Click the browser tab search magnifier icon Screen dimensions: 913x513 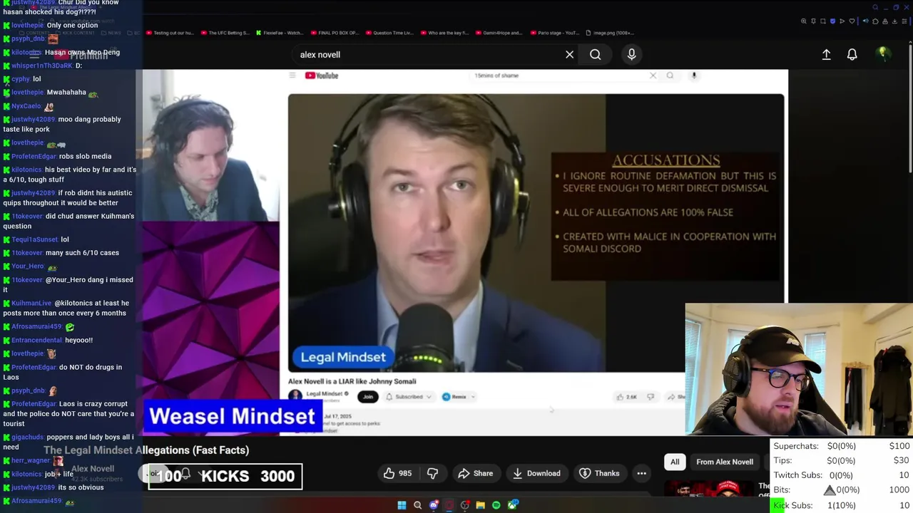click(x=875, y=7)
